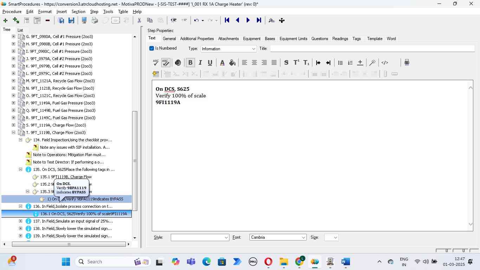Click the paint bucket fill color
The width and height of the screenshot is (480, 270).
(232, 63)
